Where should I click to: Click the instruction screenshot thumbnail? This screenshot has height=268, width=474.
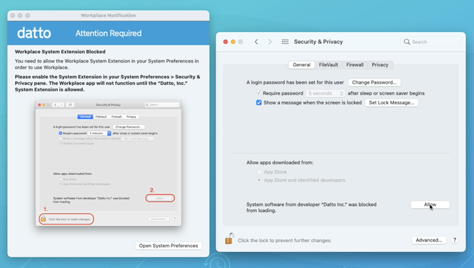(109, 163)
